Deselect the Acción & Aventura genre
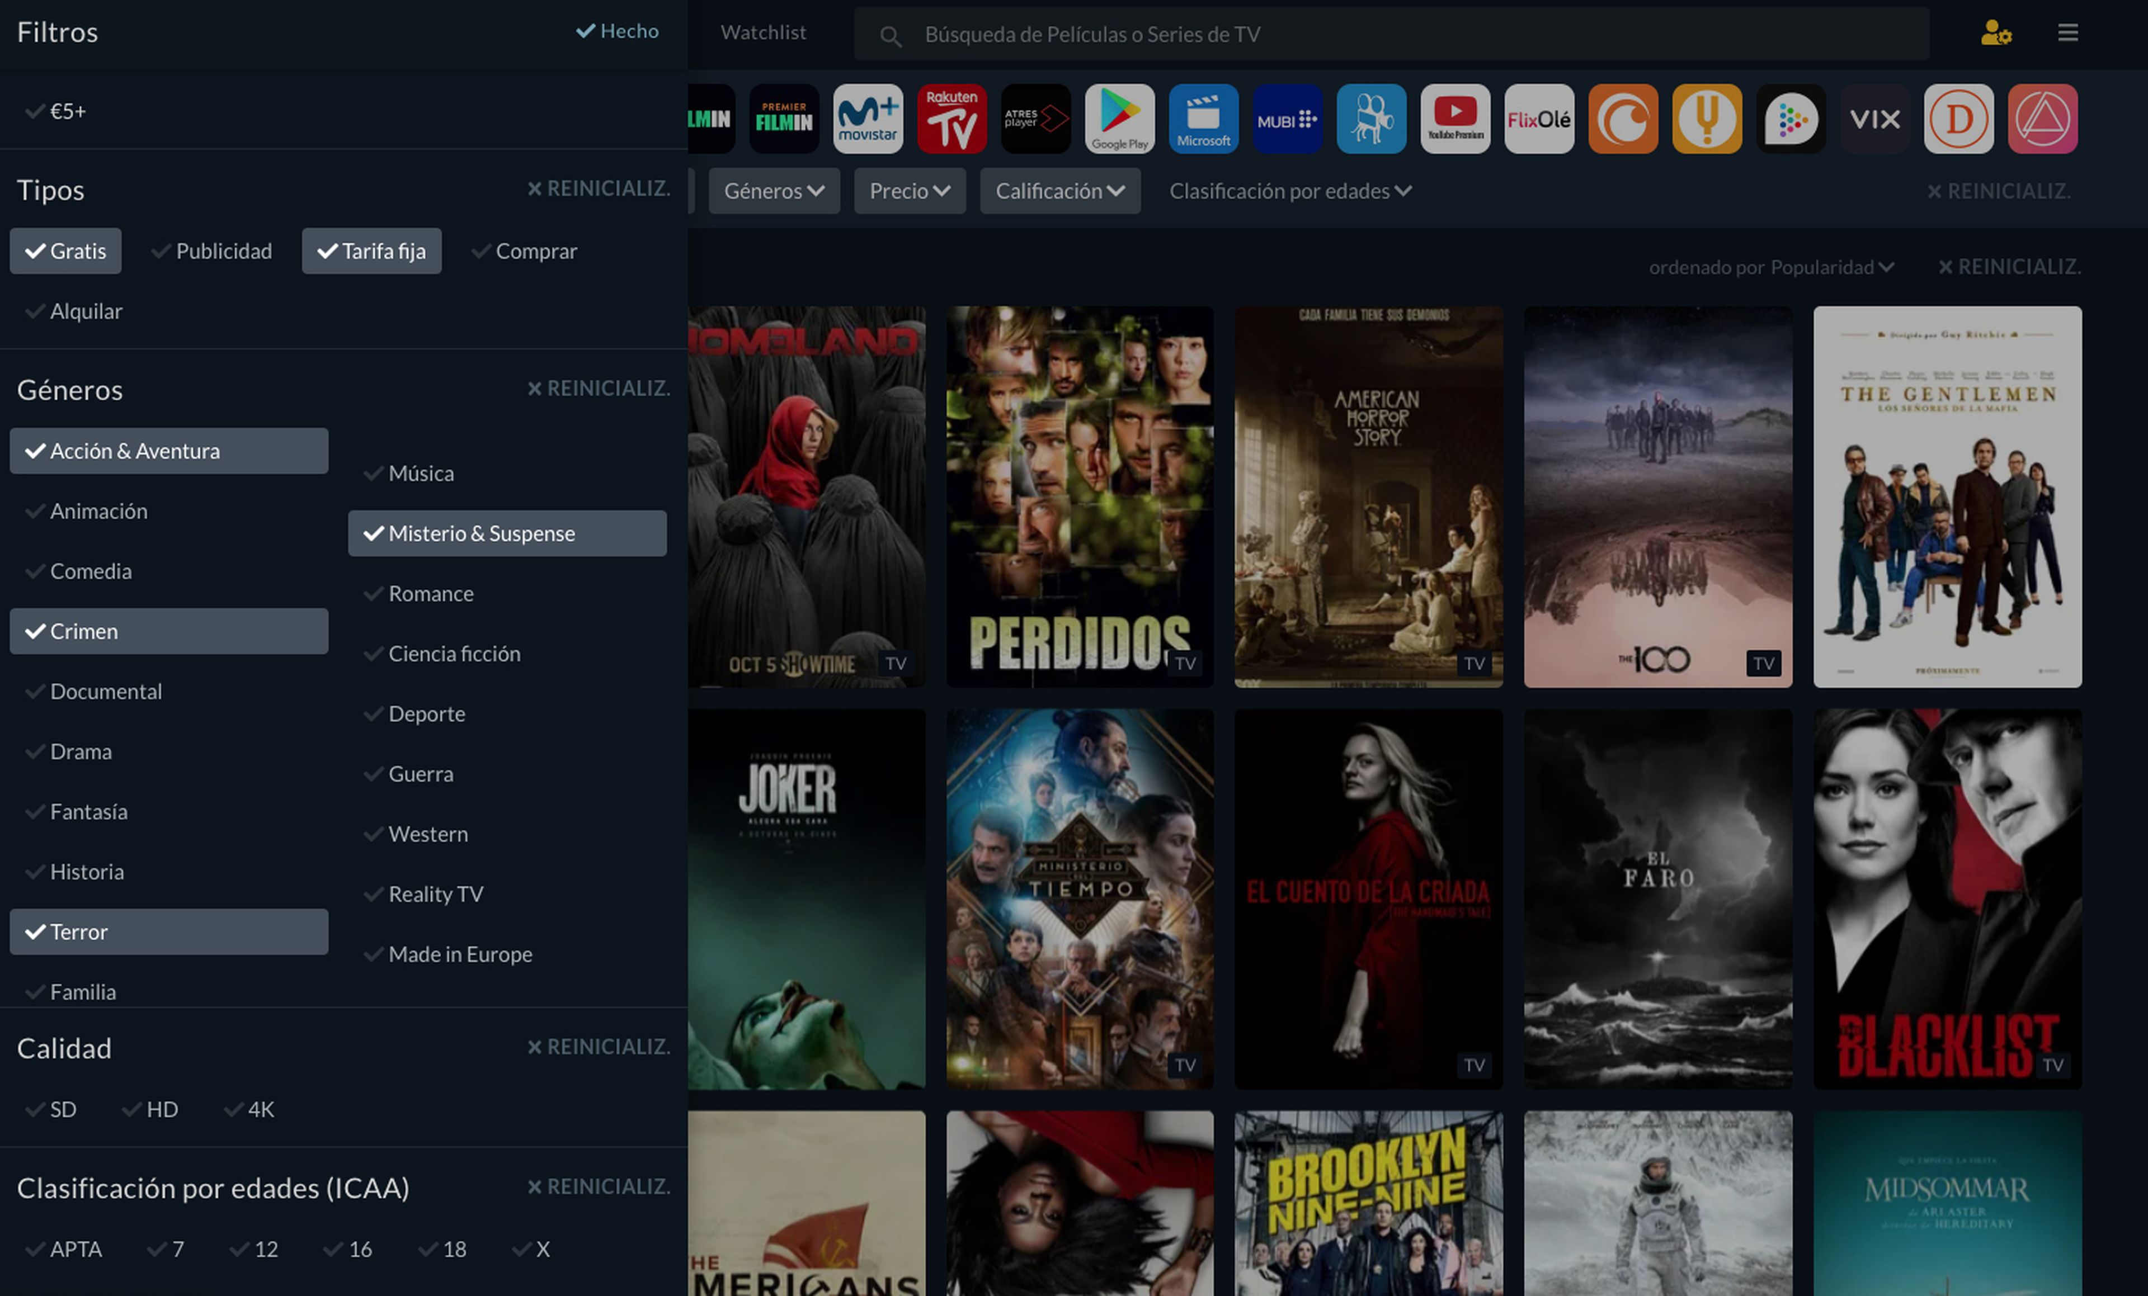 pos(169,451)
